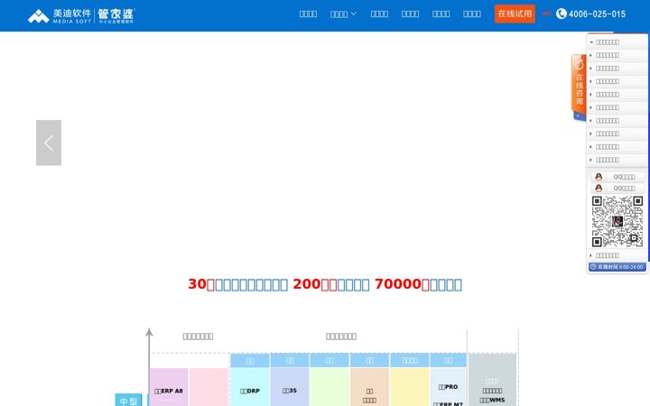The image size is (650, 406).
Task: Click the lower QQ penguin icon
Action: [599, 189]
